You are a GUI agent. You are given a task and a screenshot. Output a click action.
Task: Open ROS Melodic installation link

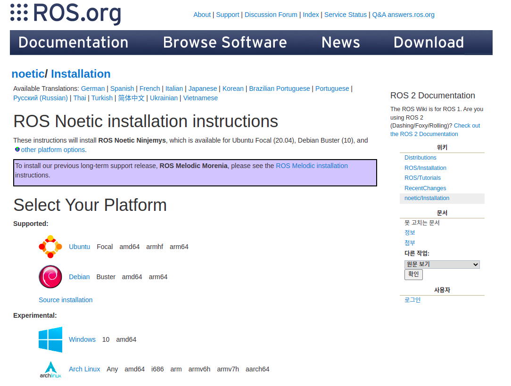tap(312, 166)
